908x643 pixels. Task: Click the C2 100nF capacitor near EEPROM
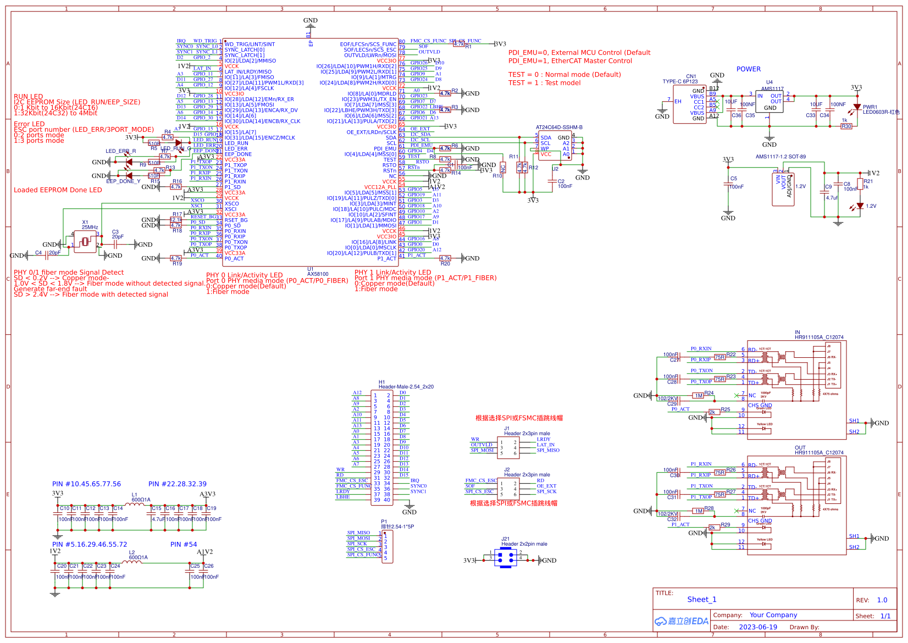pyautogui.click(x=552, y=180)
